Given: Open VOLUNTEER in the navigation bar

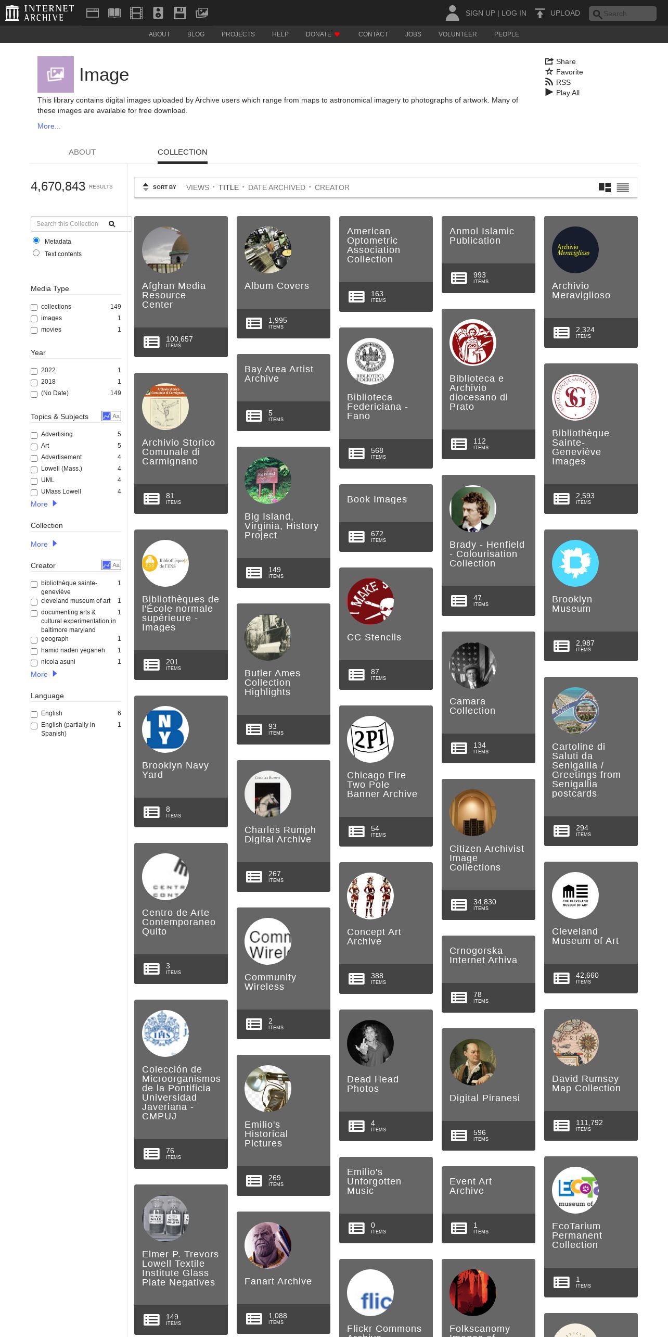Looking at the screenshot, I should click(457, 34).
